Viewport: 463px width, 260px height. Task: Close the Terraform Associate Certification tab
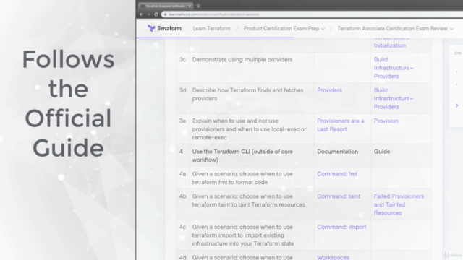190,6
